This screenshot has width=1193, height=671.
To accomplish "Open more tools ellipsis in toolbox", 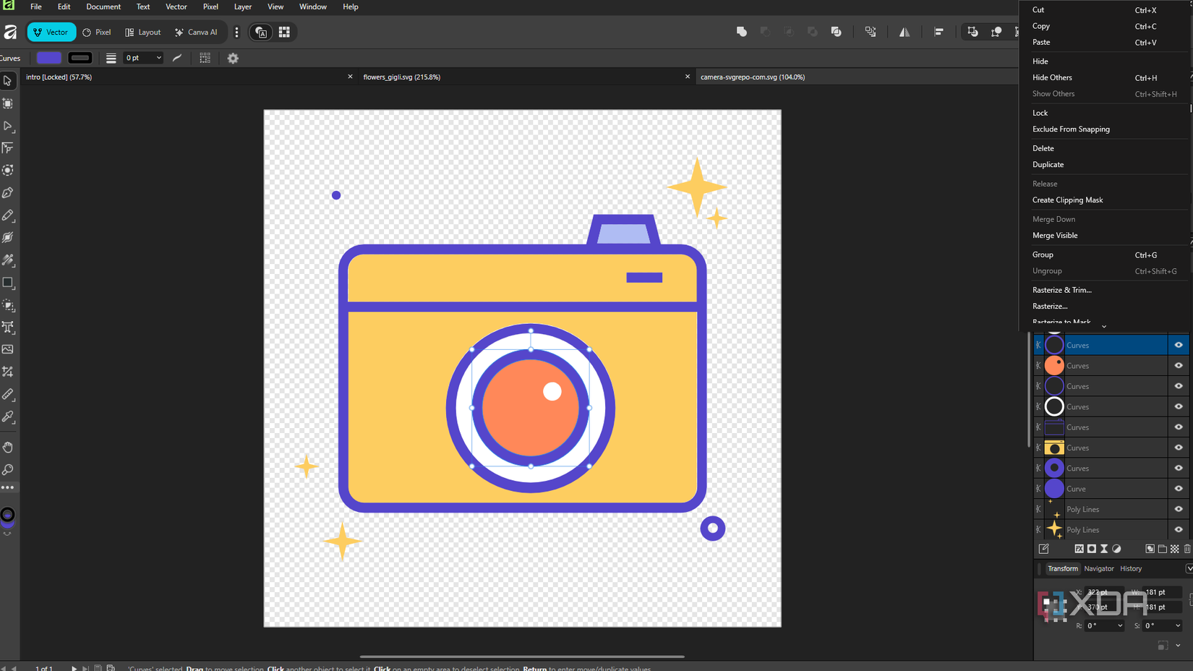I will click(x=8, y=488).
